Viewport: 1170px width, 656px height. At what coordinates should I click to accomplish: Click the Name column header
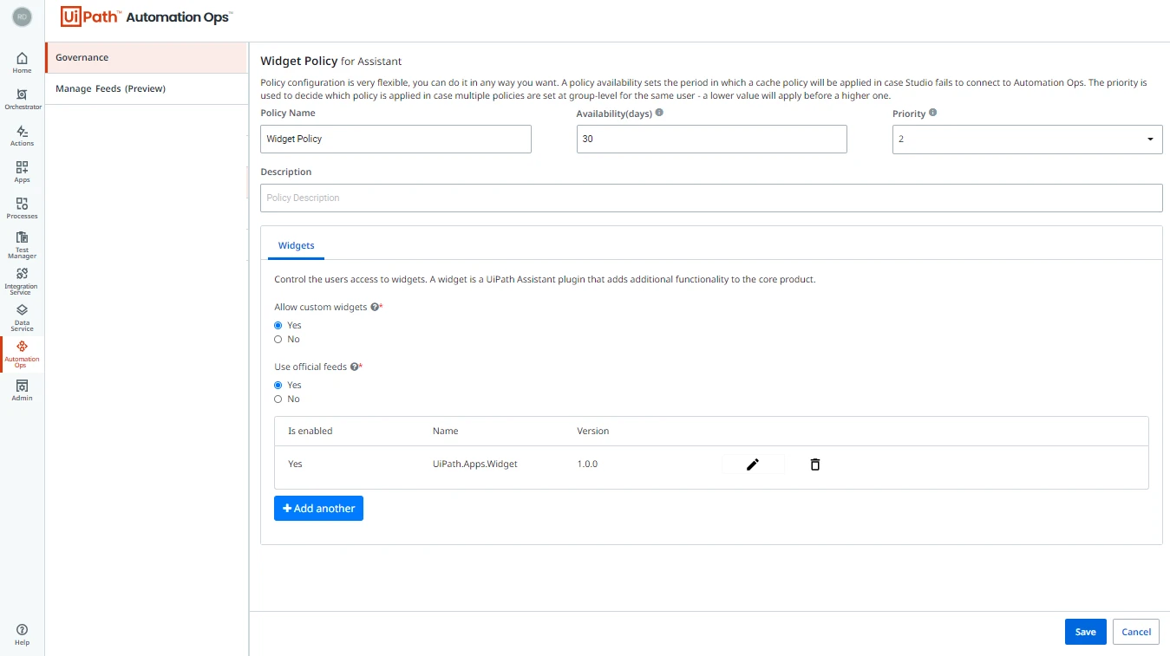click(446, 432)
